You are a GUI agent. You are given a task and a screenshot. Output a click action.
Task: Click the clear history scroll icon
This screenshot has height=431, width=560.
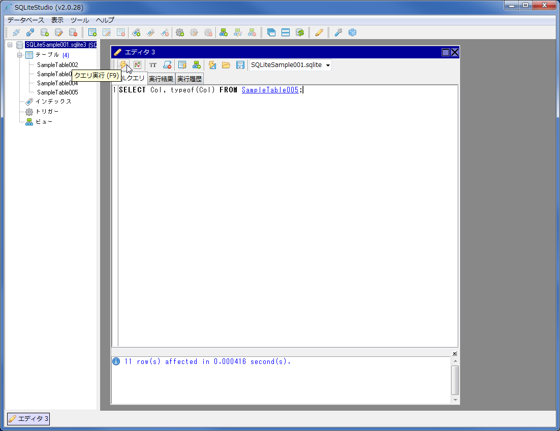(x=167, y=65)
